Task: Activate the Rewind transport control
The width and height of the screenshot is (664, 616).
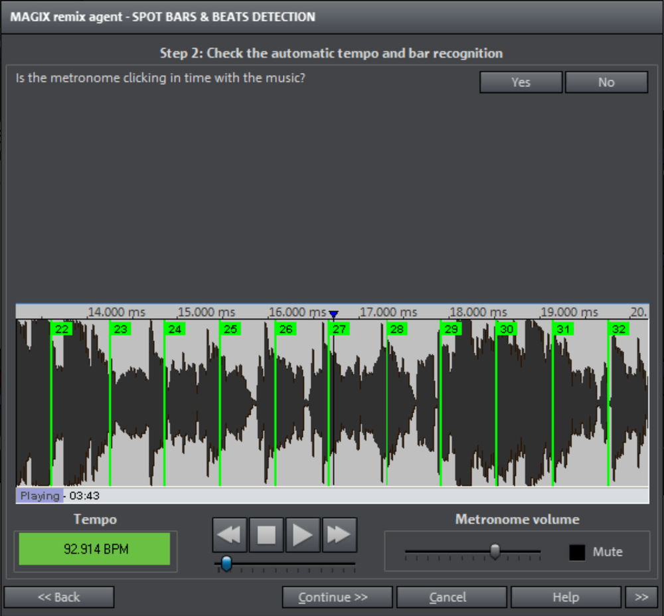Action: (230, 534)
